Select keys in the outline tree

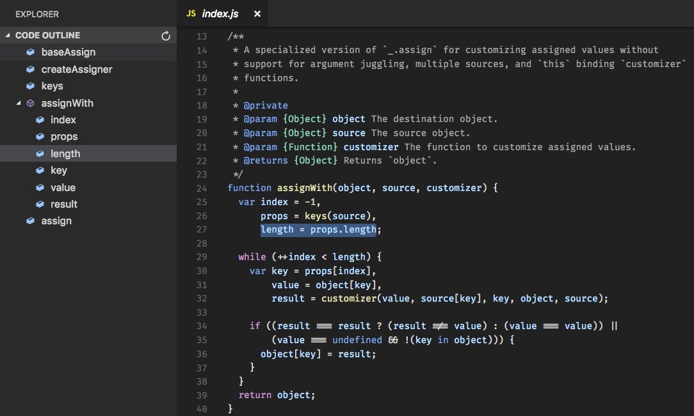[x=88, y=86]
